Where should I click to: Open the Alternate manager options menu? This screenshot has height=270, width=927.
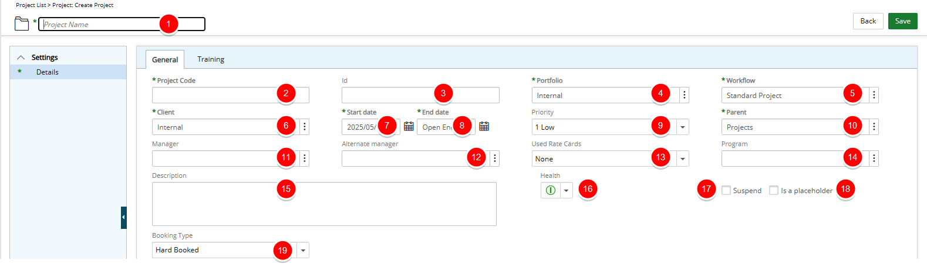point(495,158)
